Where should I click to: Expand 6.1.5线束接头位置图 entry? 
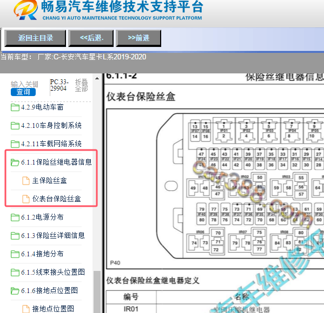pos(53,272)
